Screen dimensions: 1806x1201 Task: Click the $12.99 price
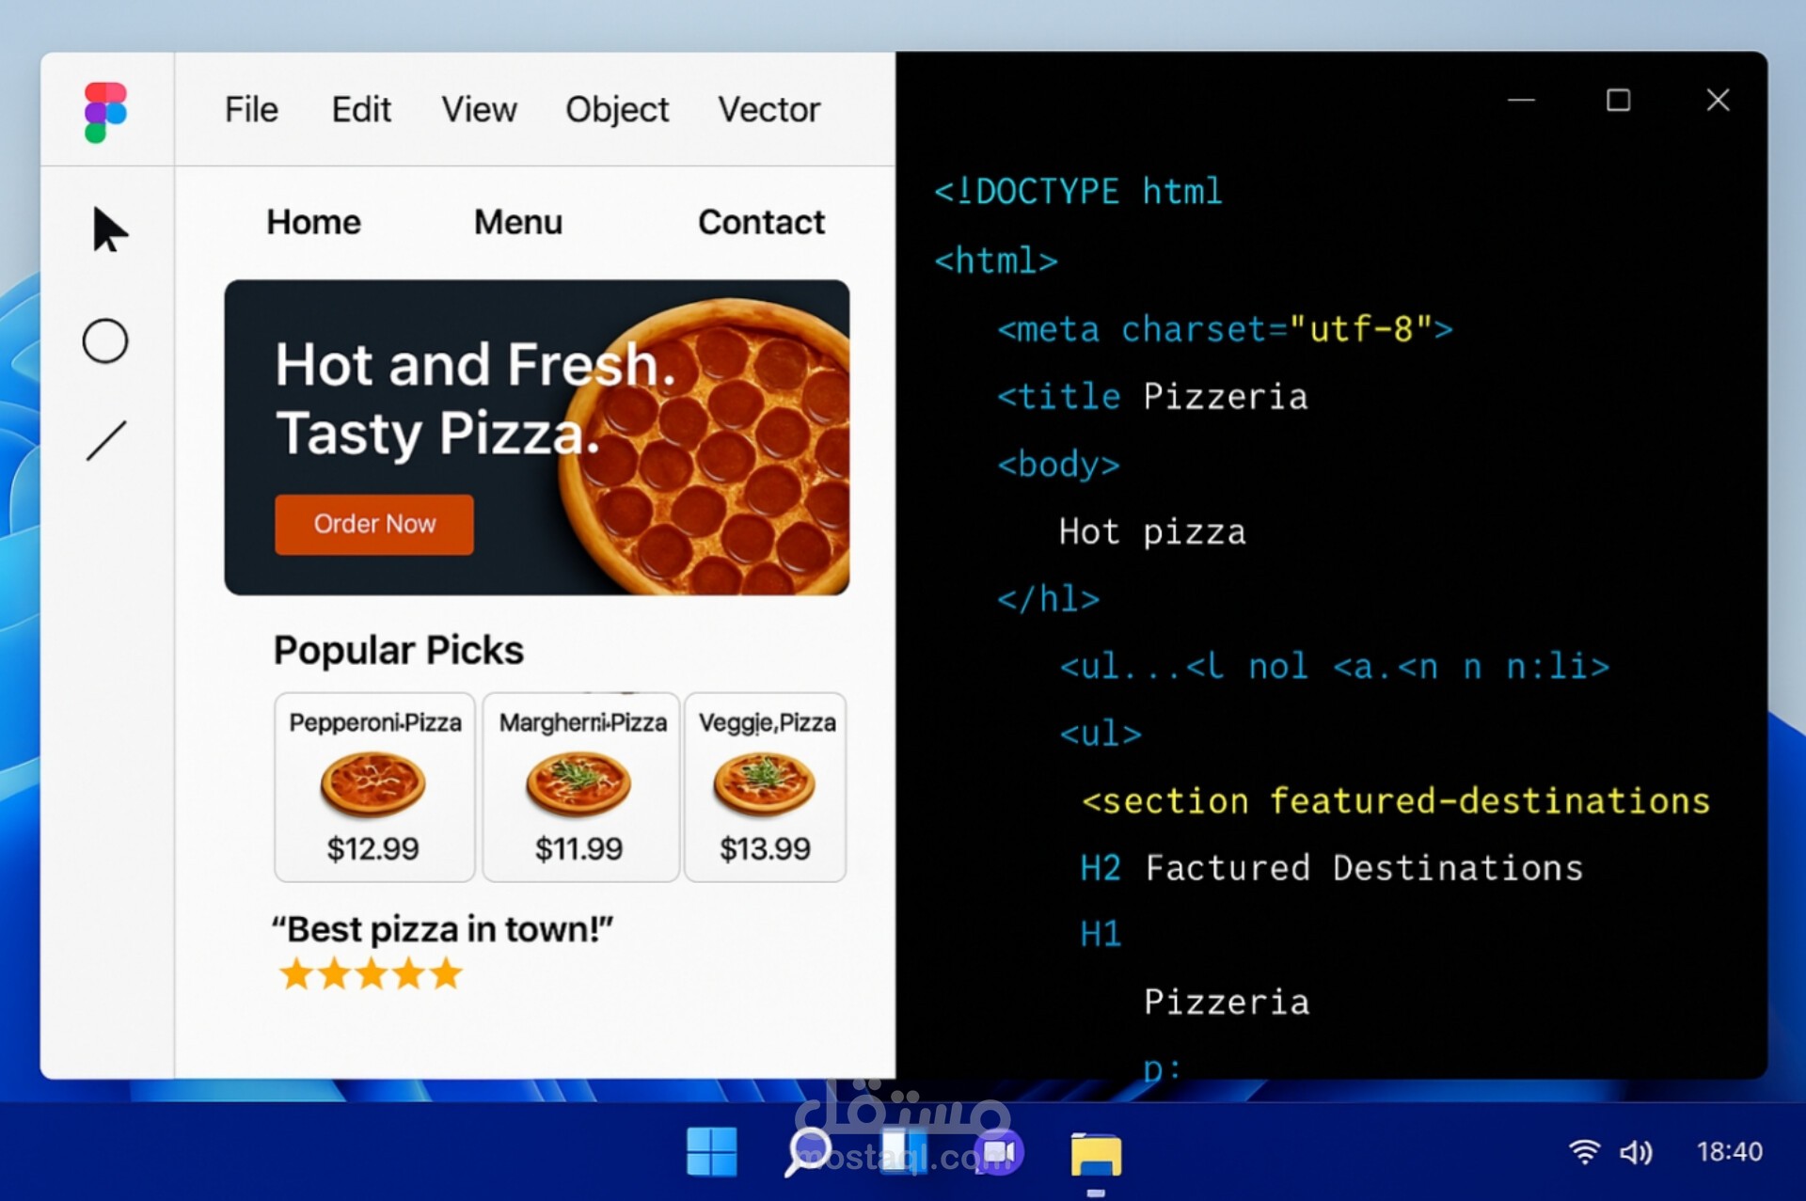[x=372, y=848]
